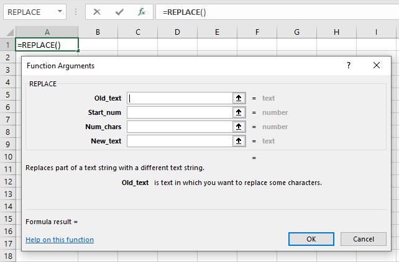The image size is (399, 262).
Task: Click the New_text range selector arrow
Action: [239, 141]
